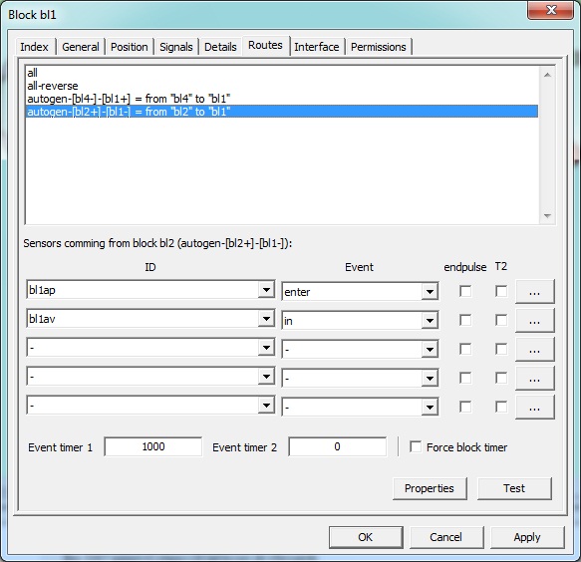Switch to the Interface tab
Screen dimensions: 581x562
pyautogui.click(x=317, y=47)
